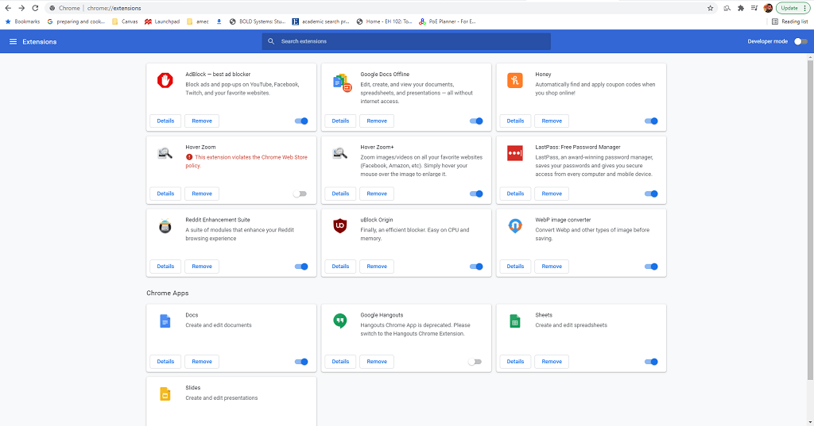Click the LastPass red icon
This screenshot has width=814, height=426.
pos(514,153)
